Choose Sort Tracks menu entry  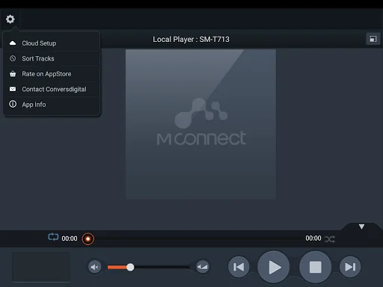point(52,58)
